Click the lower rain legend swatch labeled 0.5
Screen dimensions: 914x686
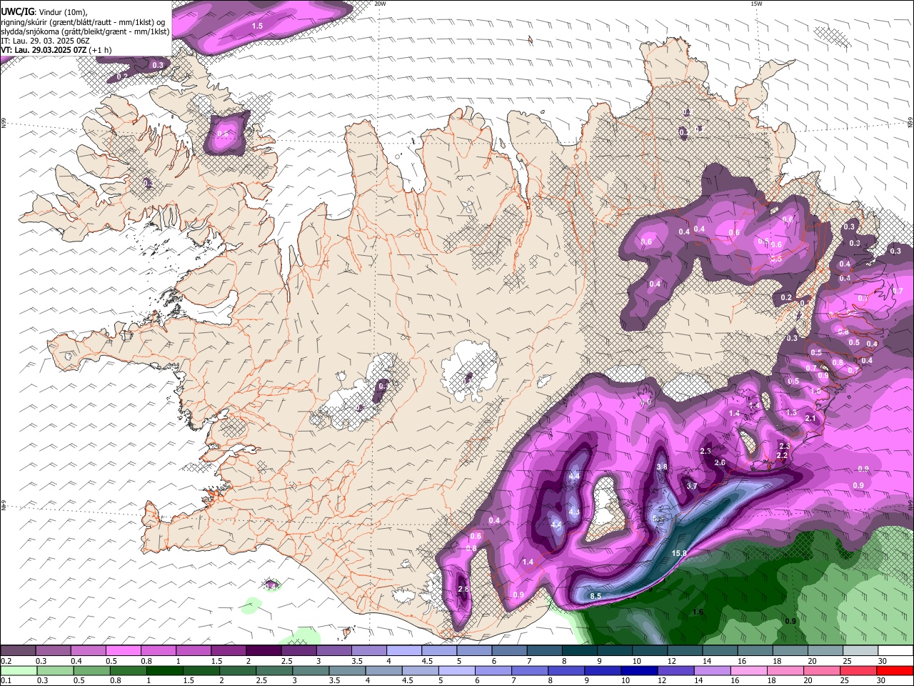click(91, 671)
